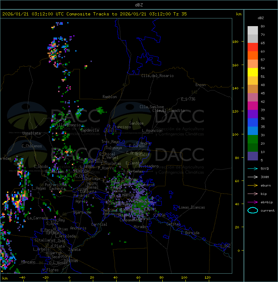Select the cyan ellipse for current track
Viewport: 278px width, 282px height.
pyautogui.click(x=253, y=210)
